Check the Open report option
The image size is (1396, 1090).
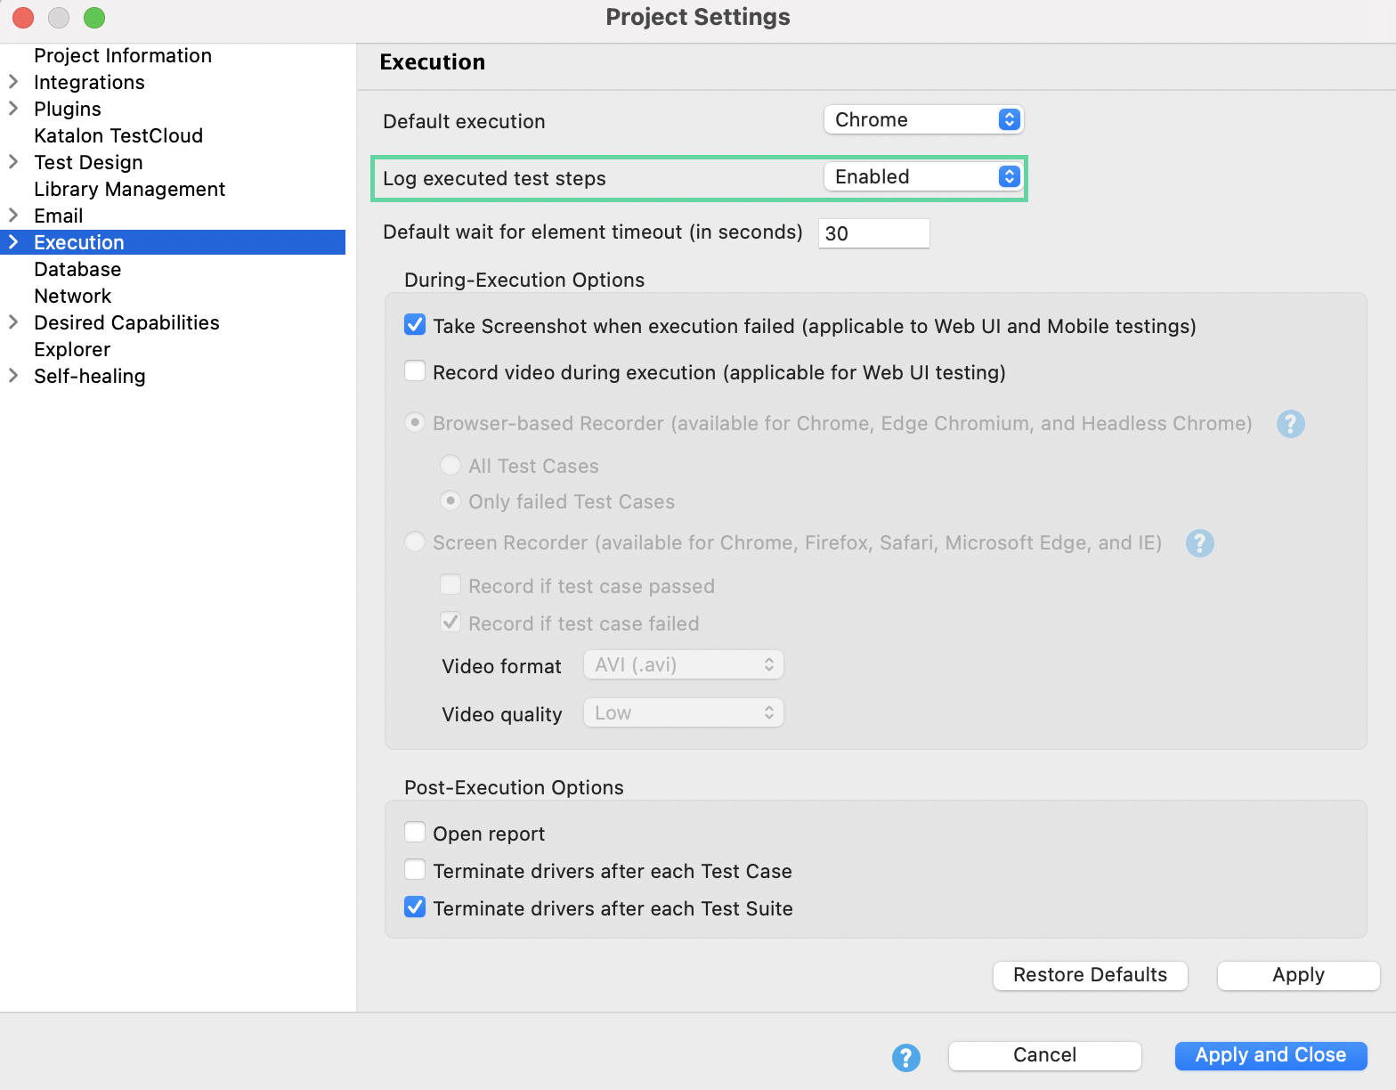pos(415,833)
